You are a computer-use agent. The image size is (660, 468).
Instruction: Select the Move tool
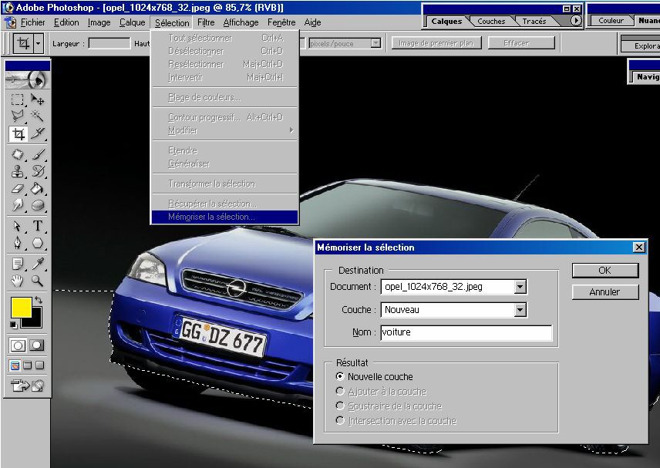[38, 99]
